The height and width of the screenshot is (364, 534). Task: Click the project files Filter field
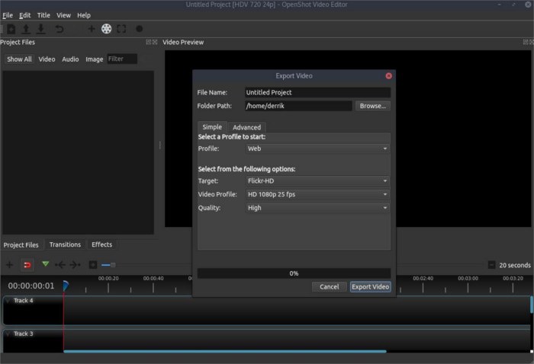(x=122, y=59)
